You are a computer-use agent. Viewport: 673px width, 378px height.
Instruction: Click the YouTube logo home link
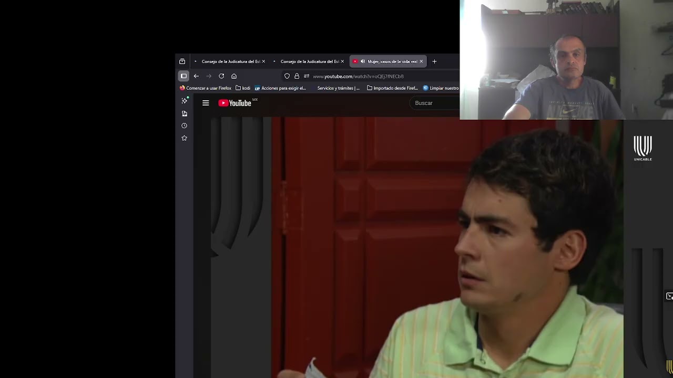tap(235, 103)
